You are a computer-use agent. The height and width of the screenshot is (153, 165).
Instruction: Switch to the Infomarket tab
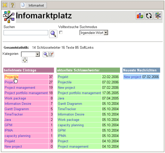(x=33, y=5)
